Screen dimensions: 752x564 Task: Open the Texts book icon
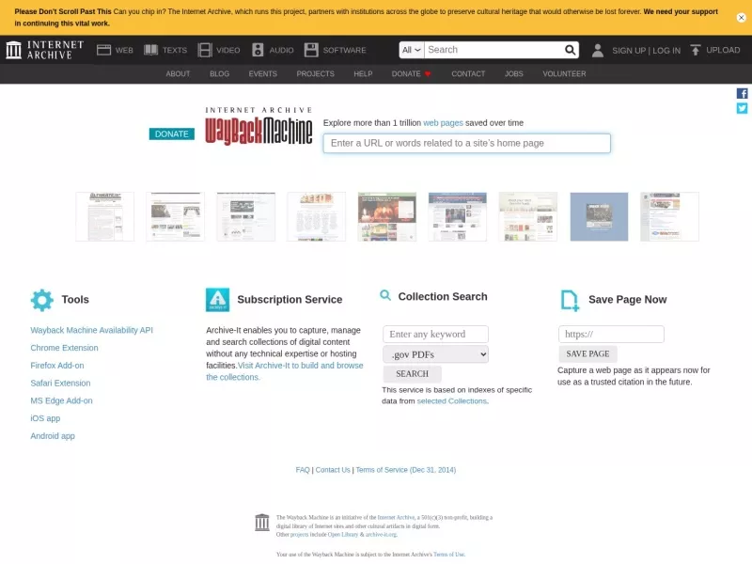[151, 50]
